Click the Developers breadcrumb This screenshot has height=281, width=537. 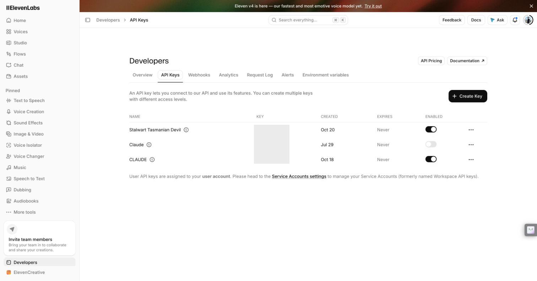pos(108,20)
